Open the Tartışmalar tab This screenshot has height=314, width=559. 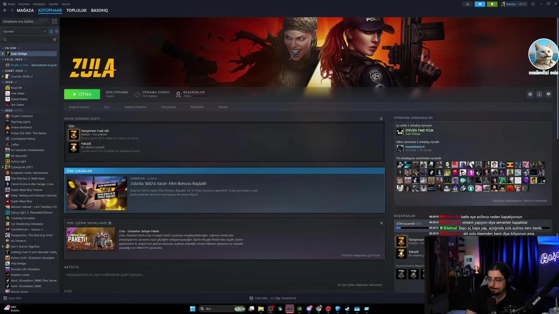(169, 107)
